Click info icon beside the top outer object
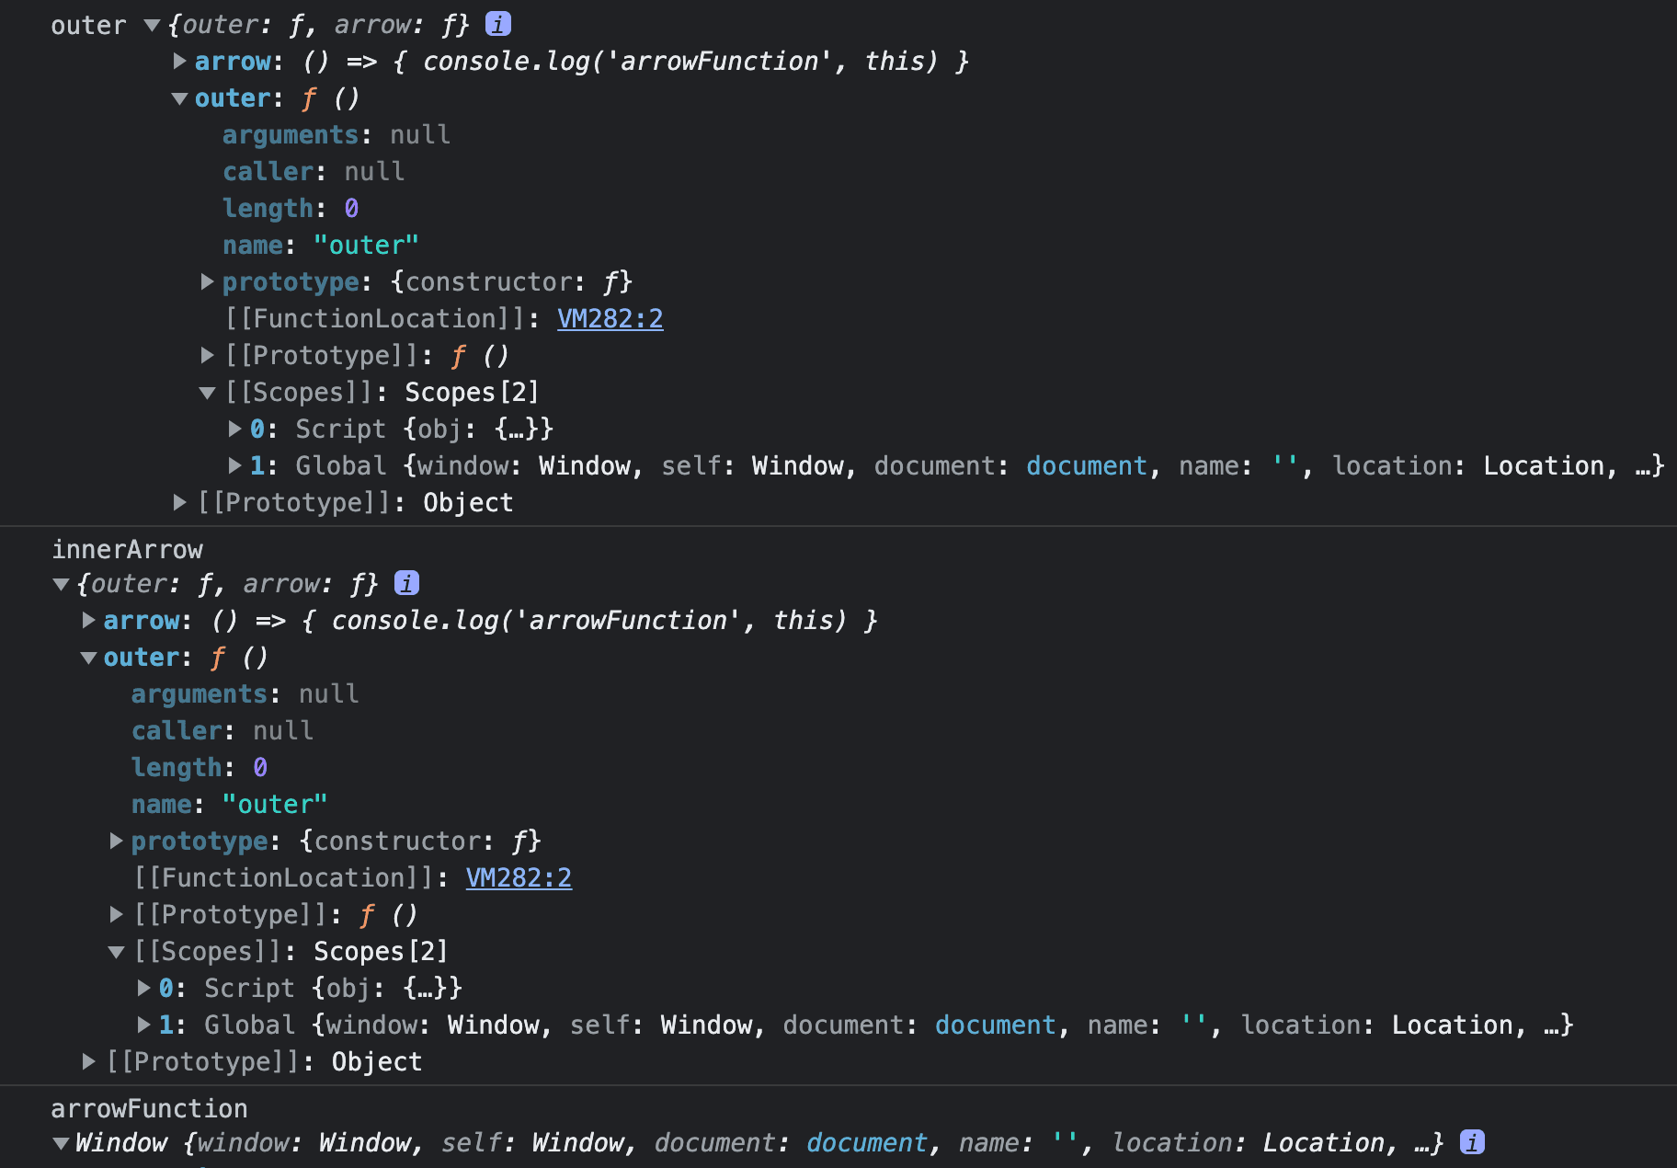This screenshot has width=1677, height=1168. pyautogui.click(x=497, y=25)
